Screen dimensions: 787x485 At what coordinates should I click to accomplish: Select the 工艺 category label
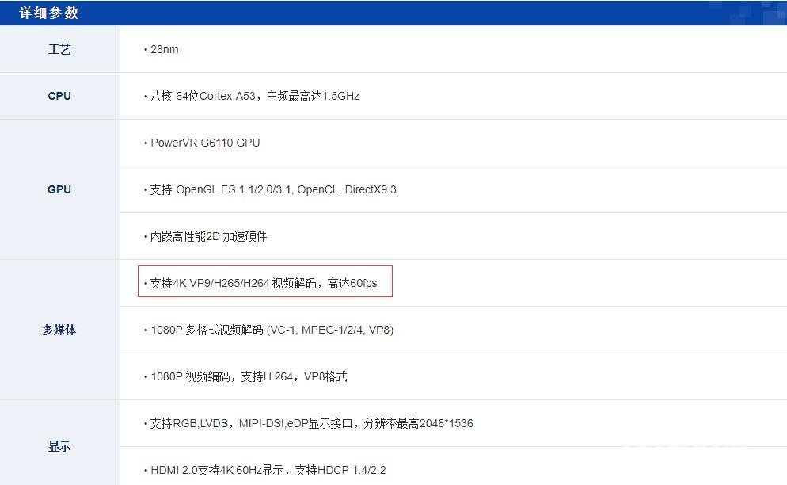(59, 48)
